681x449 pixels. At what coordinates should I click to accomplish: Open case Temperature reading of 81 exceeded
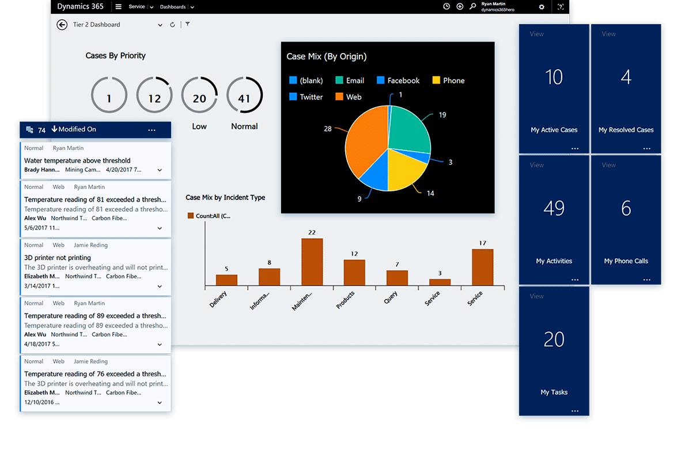95,199
